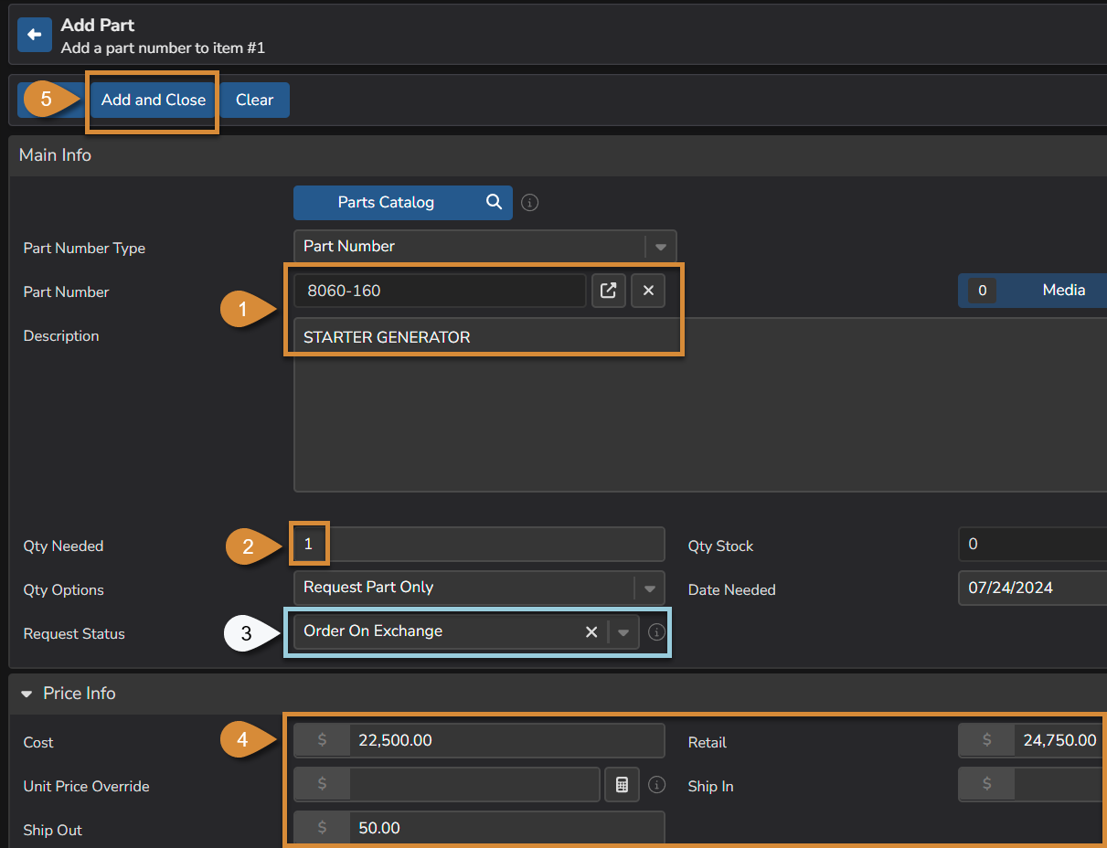Click the magnifier icon on Parts Catalog

coord(494,202)
